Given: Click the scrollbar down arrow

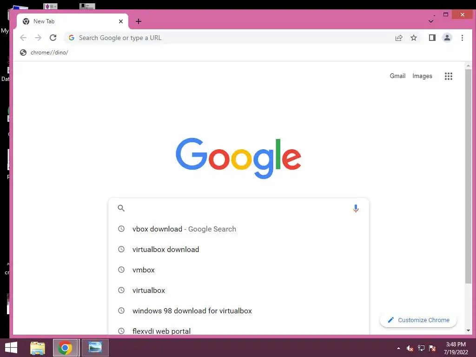Looking at the screenshot, I should coord(468,331).
